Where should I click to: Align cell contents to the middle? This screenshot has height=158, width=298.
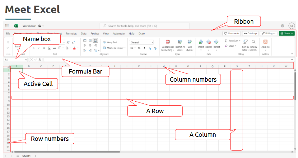pos(90,40)
